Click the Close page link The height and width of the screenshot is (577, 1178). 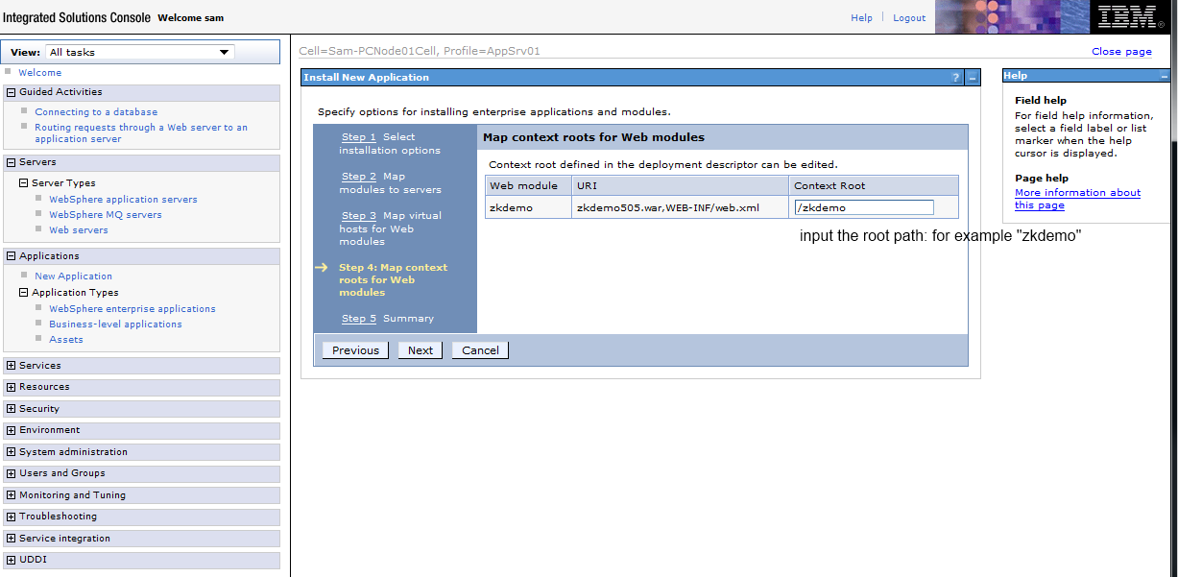tap(1121, 52)
